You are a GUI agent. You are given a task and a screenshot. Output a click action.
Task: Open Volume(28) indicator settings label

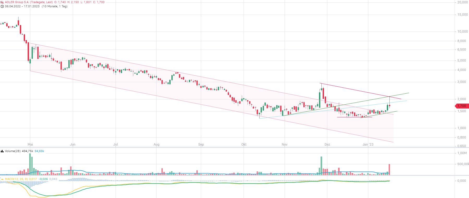coord(13,151)
